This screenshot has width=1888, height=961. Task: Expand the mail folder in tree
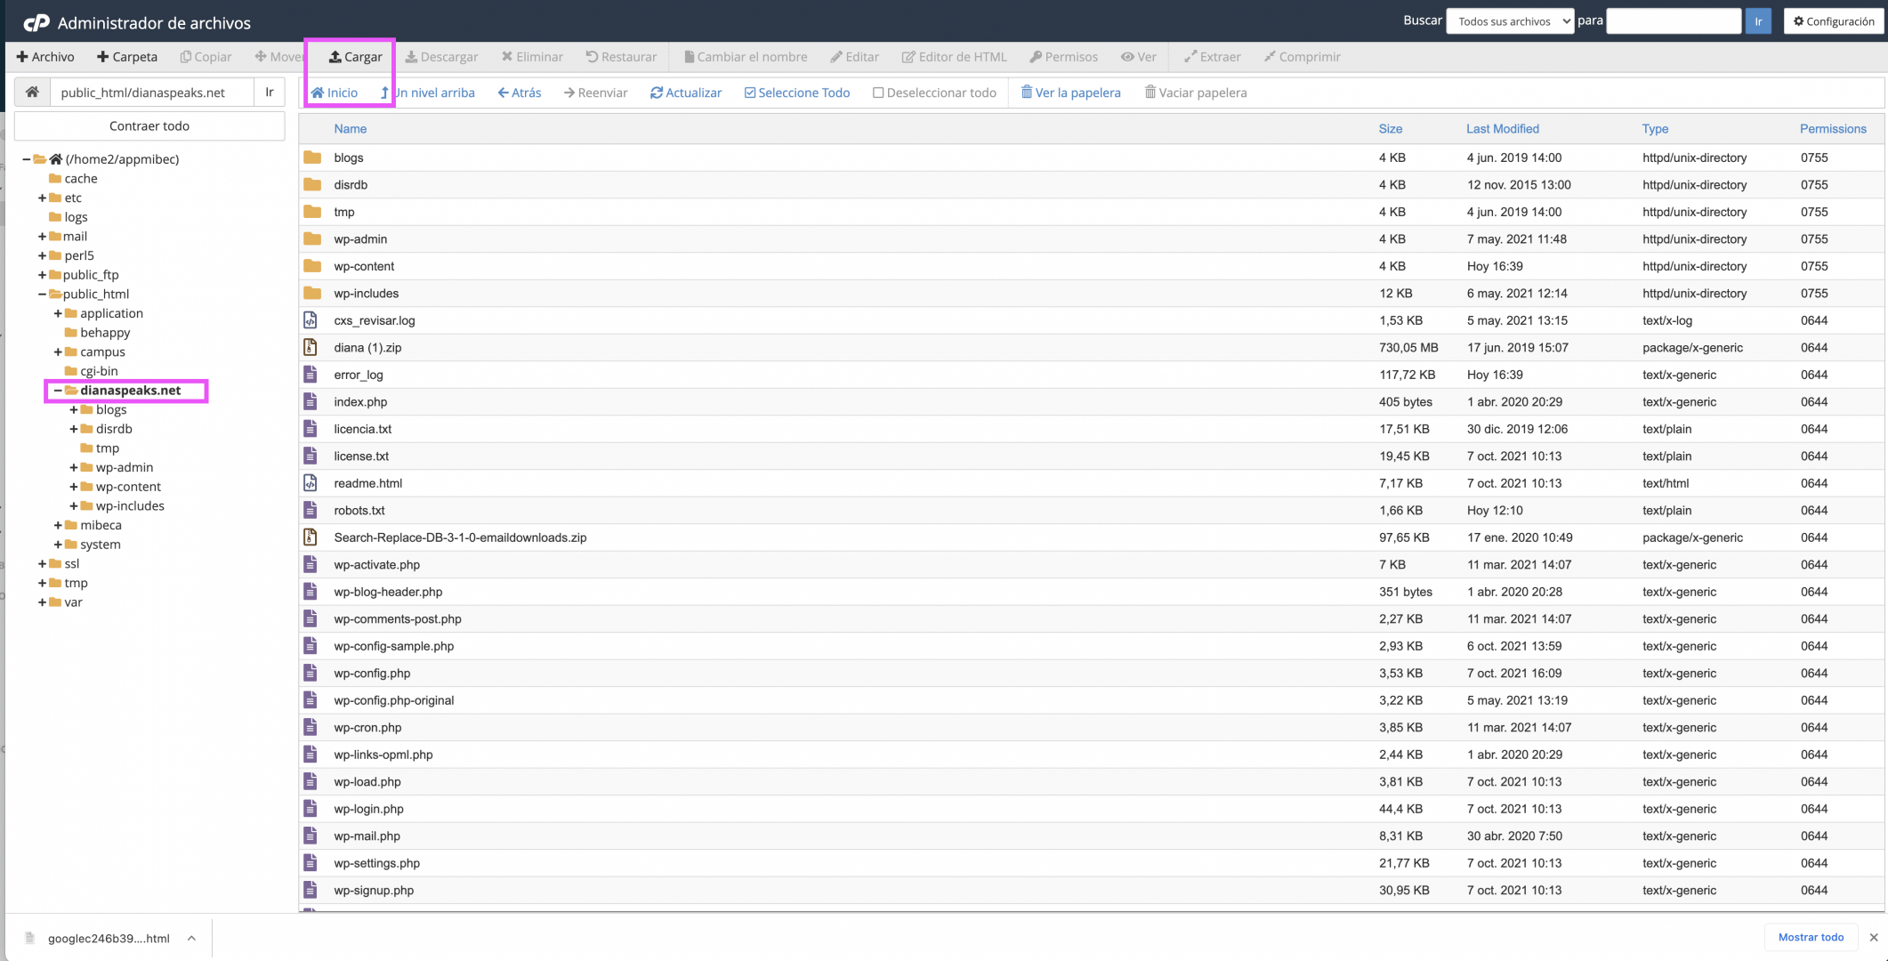coord(42,237)
